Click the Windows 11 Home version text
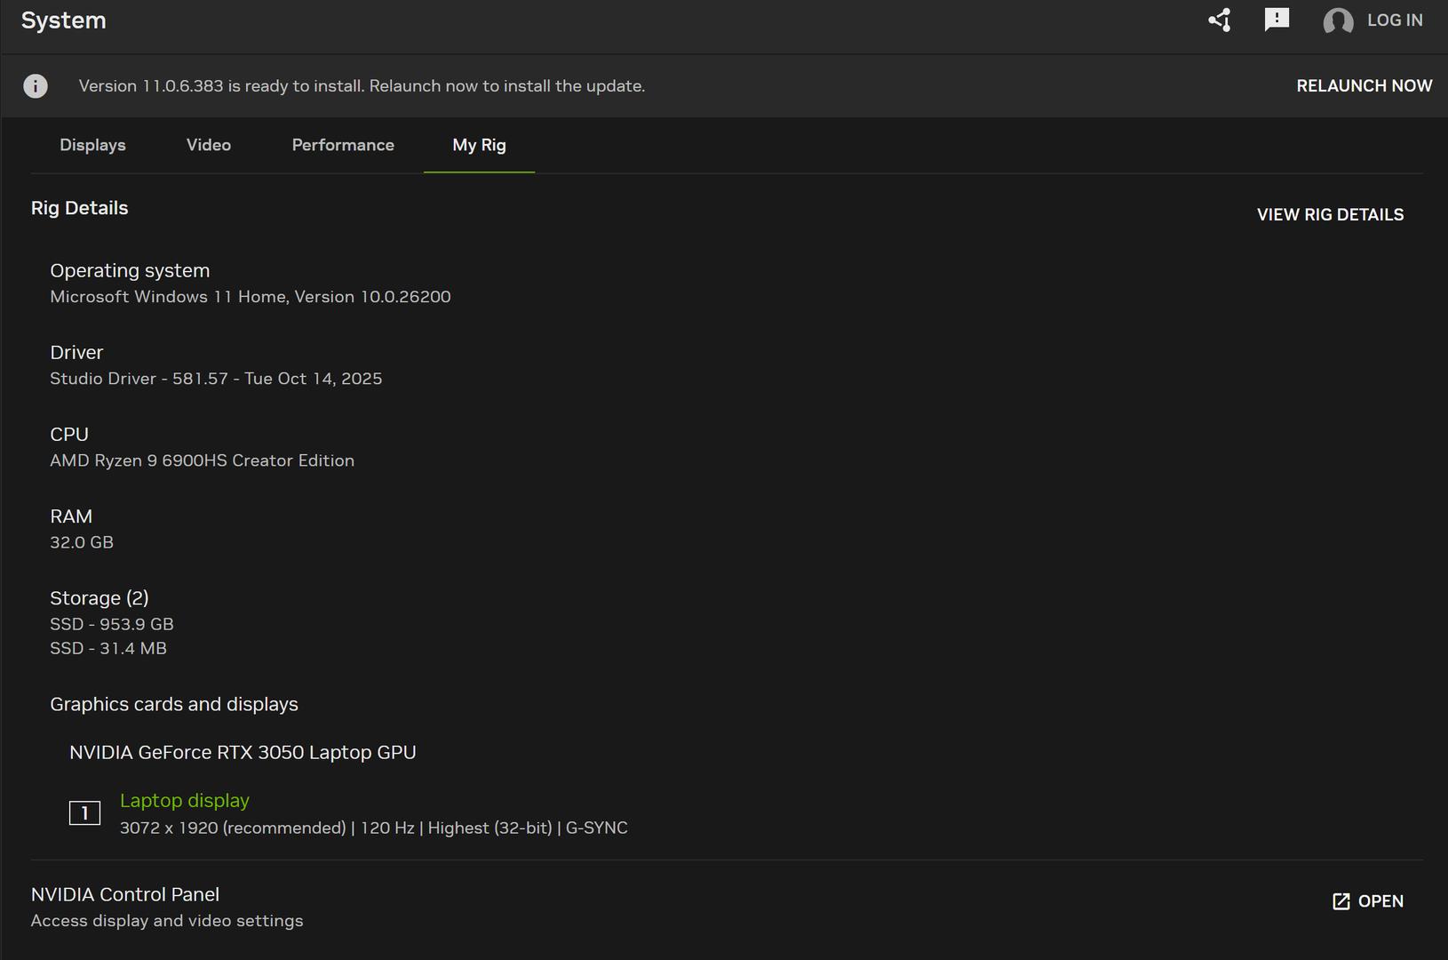Image resolution: width=1448 pixels, height=960 pixels. 251,297
